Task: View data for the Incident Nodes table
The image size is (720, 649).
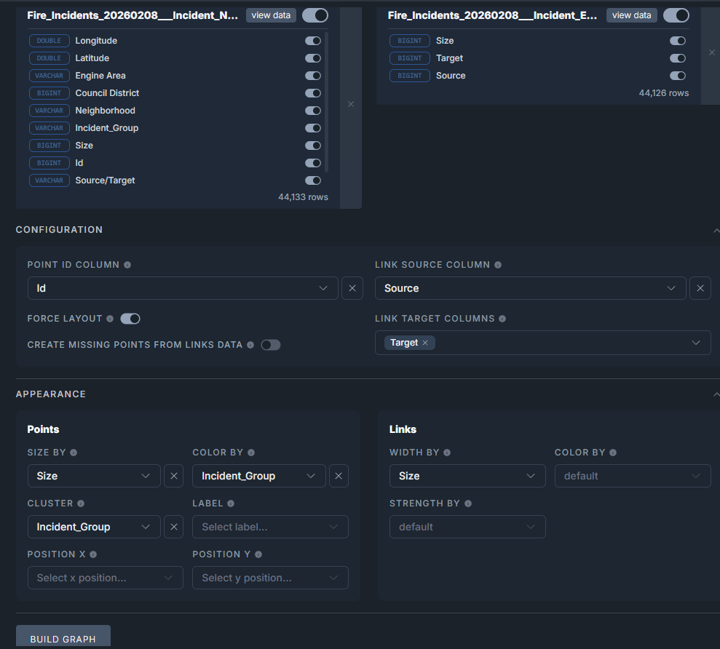Action: tap(271, 15)
